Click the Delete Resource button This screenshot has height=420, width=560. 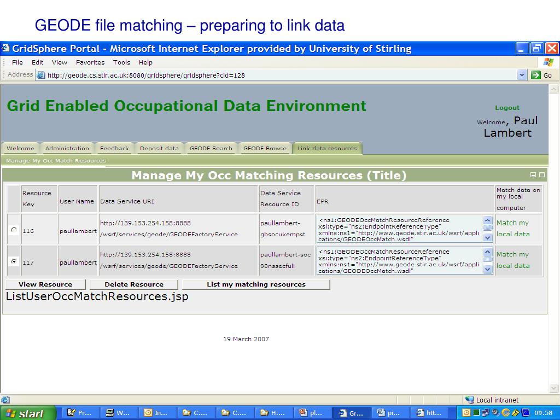tap(134, 284)
